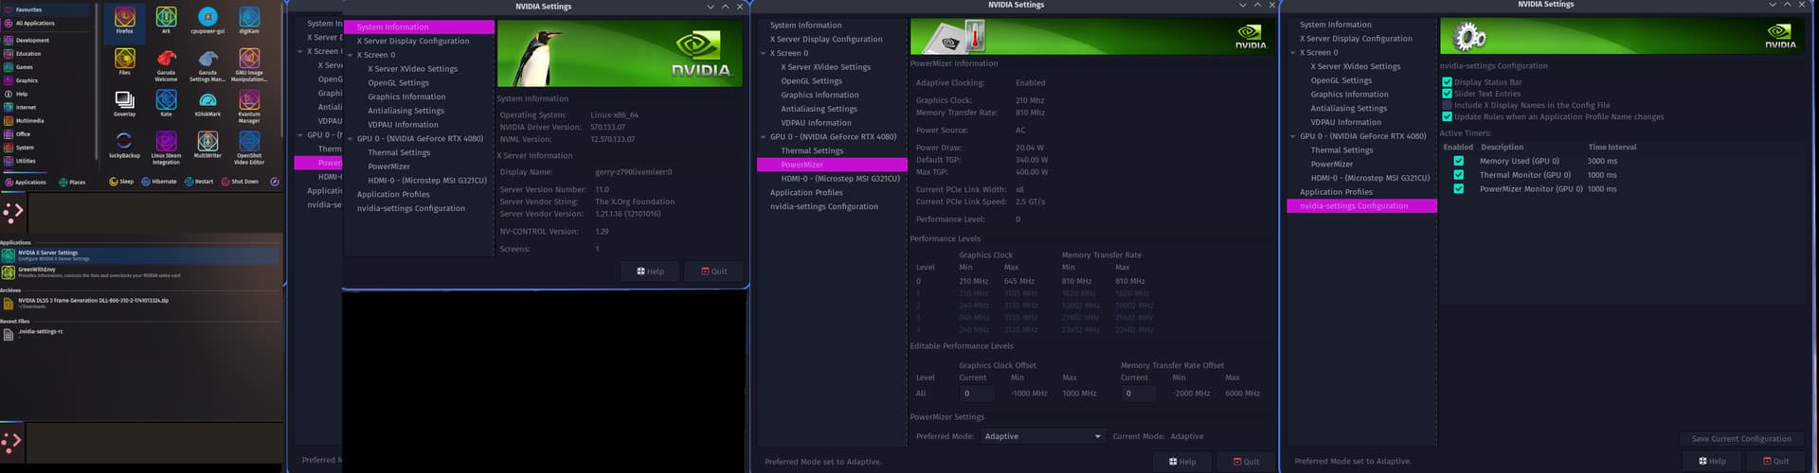Select HDMI-0 (Microstep MSI G321CU) in the Configuration window

point(1370,178)
